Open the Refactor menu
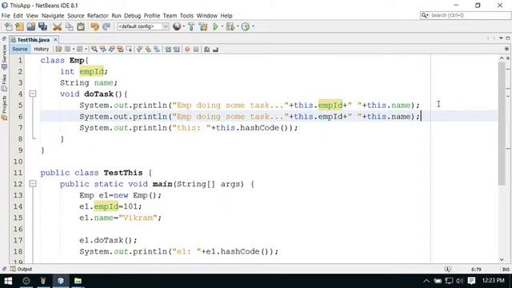 (98, 16)
